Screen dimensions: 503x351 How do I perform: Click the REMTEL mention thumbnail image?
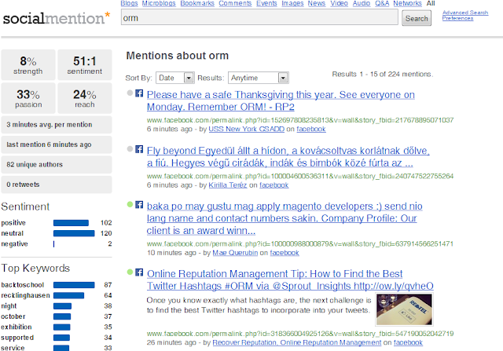pyautogui.click(x=404, y=309)
